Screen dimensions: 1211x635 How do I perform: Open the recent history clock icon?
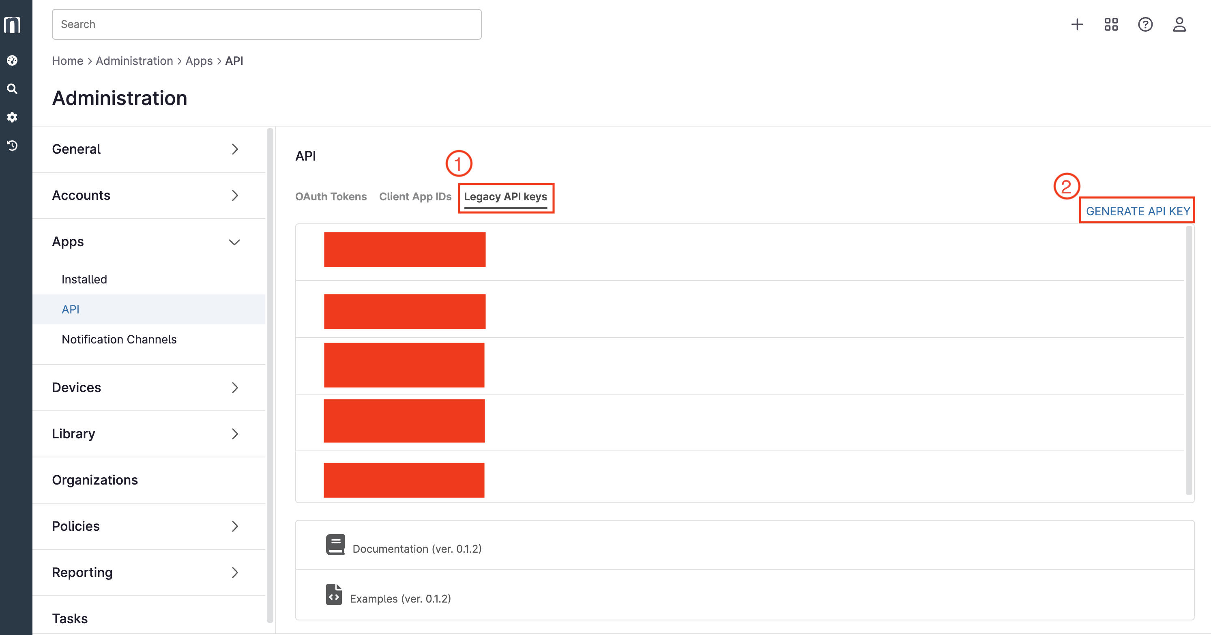point(12,146)
